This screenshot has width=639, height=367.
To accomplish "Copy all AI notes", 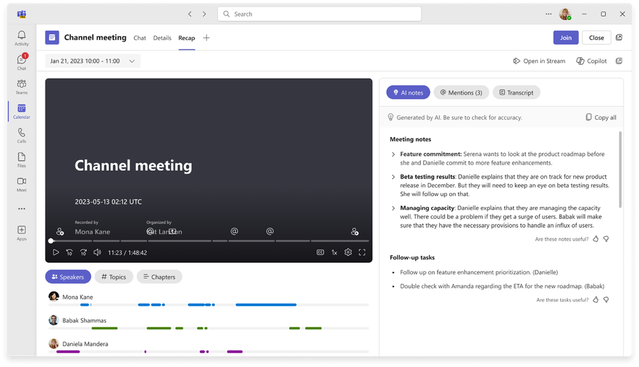I will pos(601,117).
